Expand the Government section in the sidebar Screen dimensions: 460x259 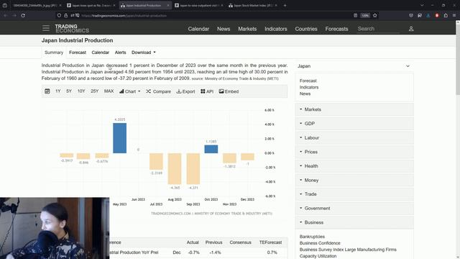coord(354,208)
